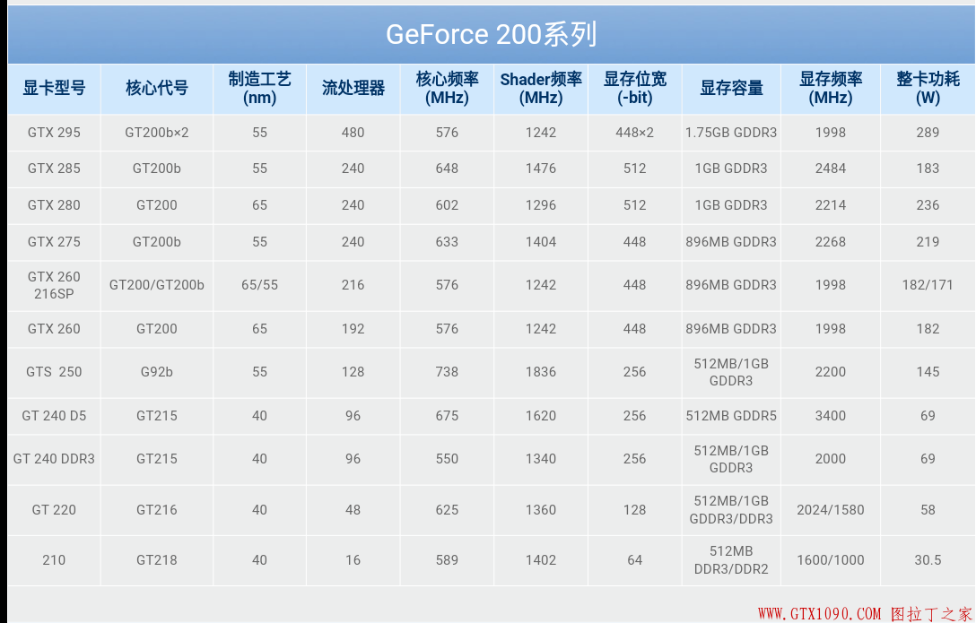The width and height of the screenshot is (976, 623).
Task: Click the 显卡型号 column header
Action: [x=54, y=88]
